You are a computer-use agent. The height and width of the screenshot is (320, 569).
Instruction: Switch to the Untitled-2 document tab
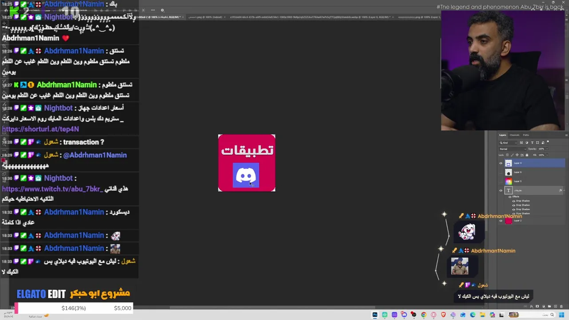(x=159, y=17)
